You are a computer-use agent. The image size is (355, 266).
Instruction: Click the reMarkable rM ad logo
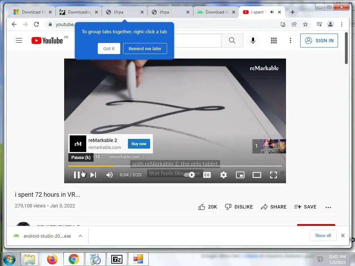click(x=78, y=144)
